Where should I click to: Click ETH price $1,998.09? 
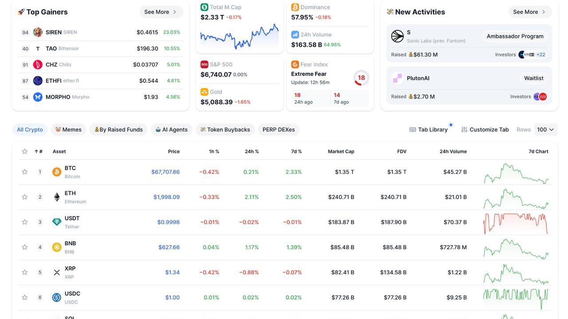pos(166,197)
